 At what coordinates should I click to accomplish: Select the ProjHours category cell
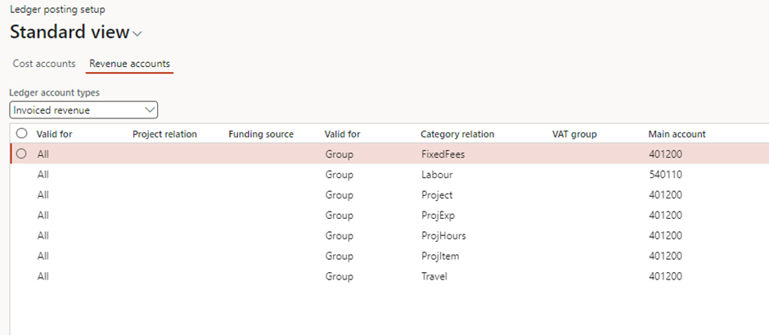coord(443,235)
